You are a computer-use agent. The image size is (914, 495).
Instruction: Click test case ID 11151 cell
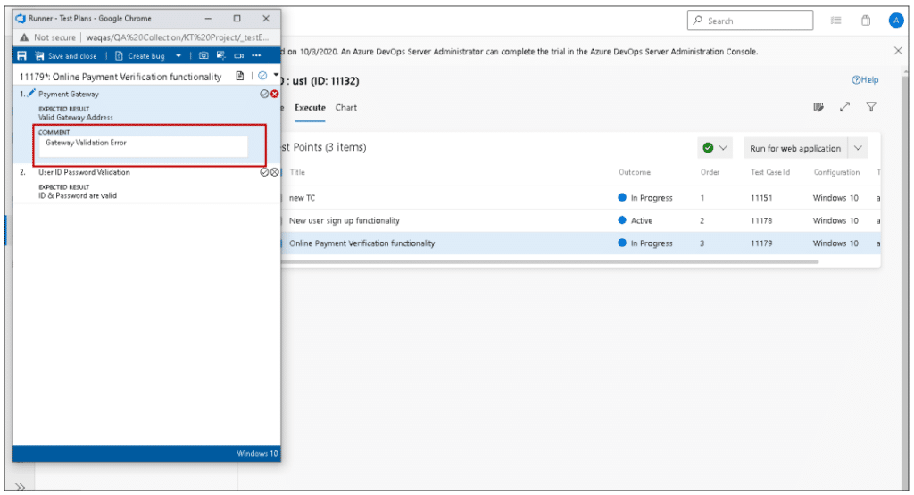pos(761,198)
